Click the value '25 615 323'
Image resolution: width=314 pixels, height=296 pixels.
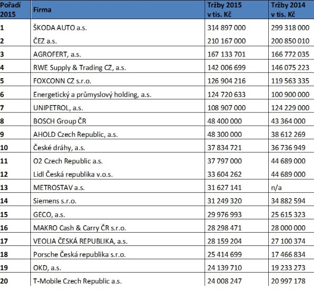288,215
